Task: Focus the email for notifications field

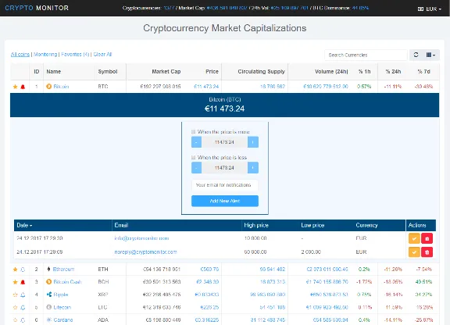Action: 225,185
